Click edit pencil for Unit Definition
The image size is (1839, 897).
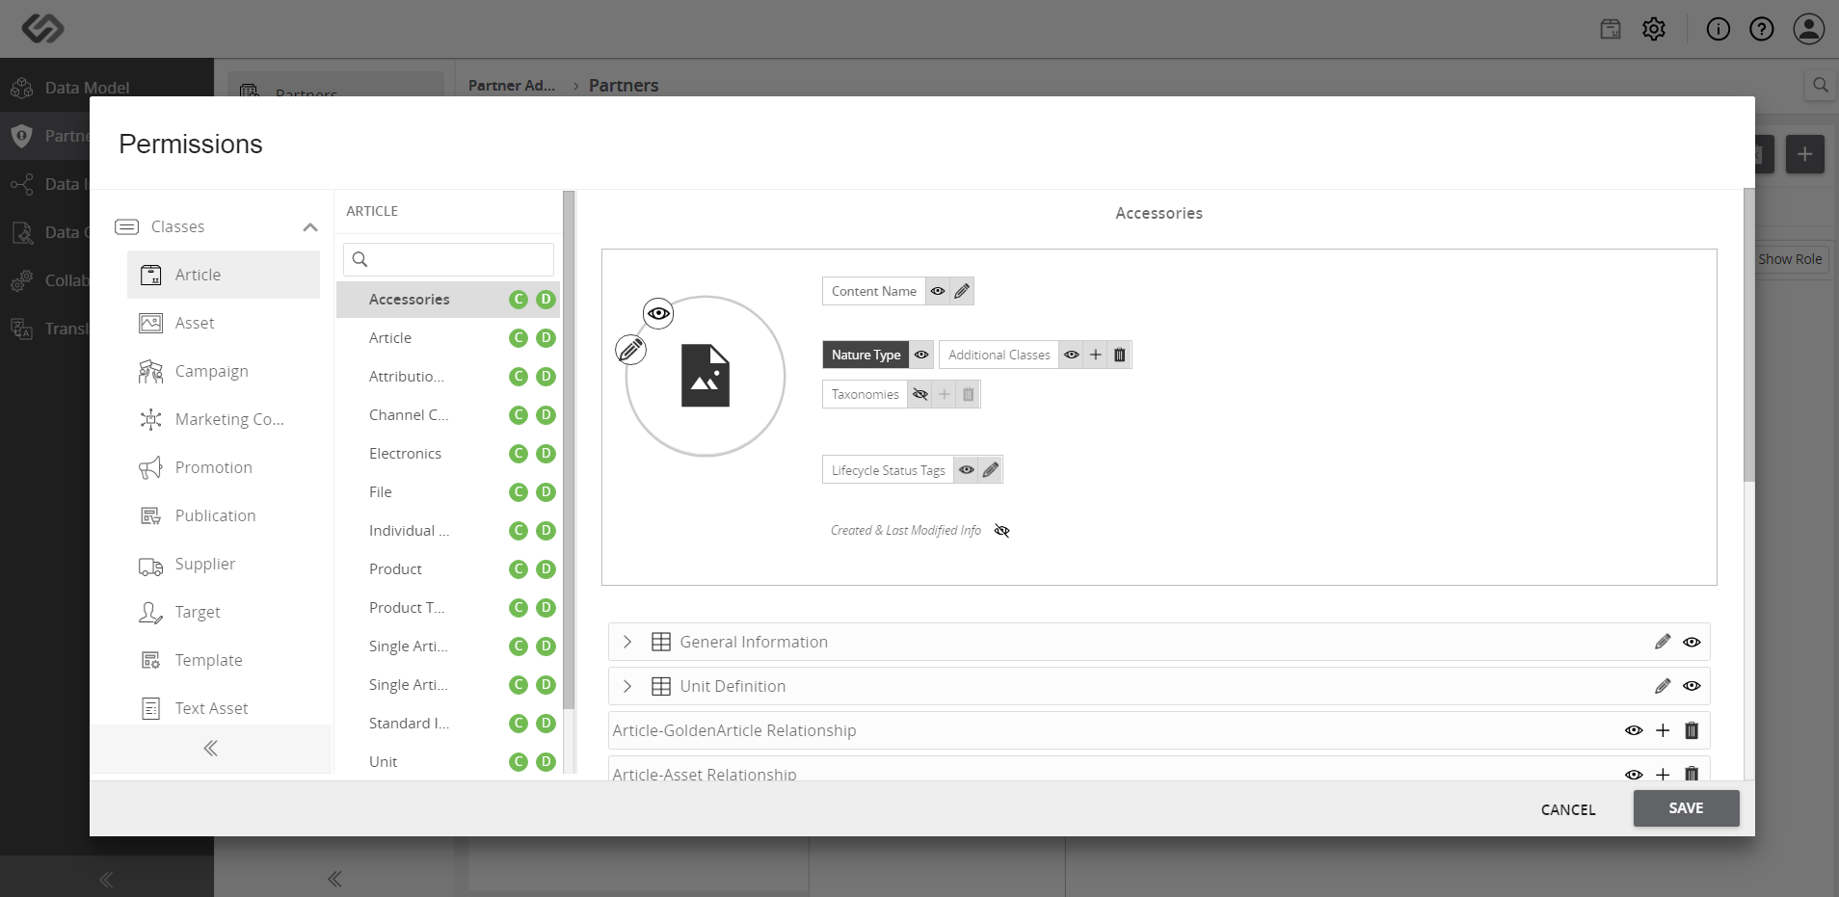point(1663,686)
